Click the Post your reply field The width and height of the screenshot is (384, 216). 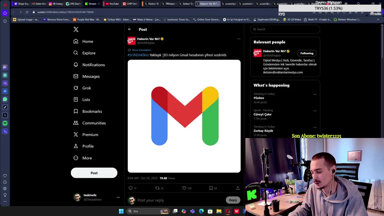(180, 200)
